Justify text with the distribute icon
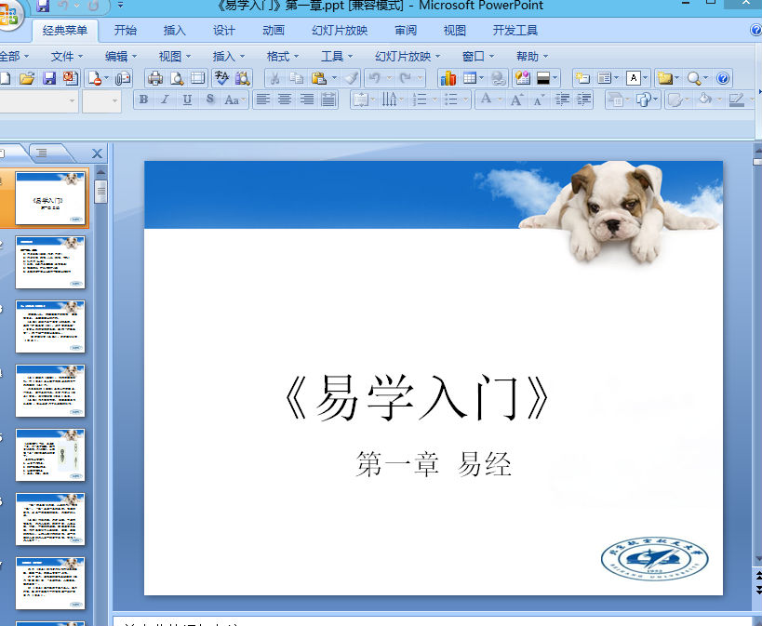 tap(328, 100)
